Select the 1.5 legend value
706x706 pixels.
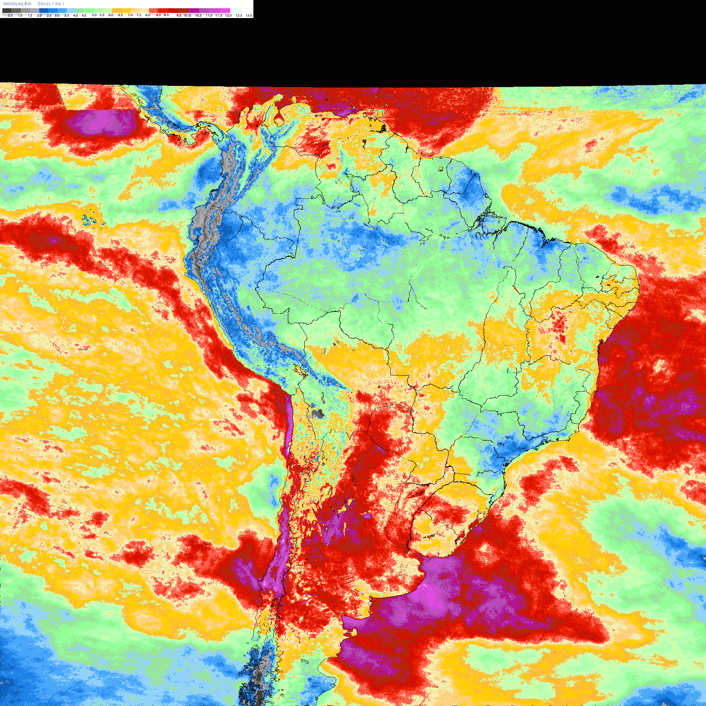(30, 15)
